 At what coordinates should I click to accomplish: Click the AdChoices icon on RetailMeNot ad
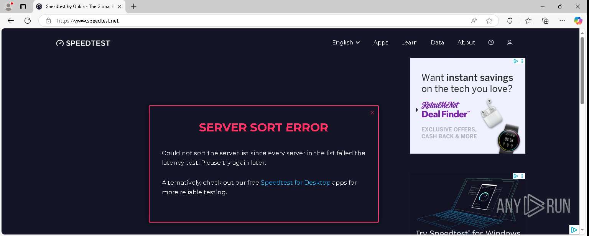tap(516, 61)
